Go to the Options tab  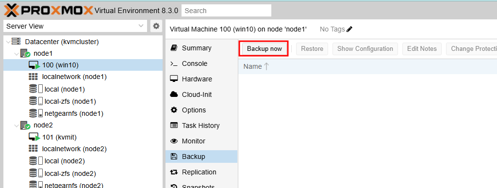[201, 110]
